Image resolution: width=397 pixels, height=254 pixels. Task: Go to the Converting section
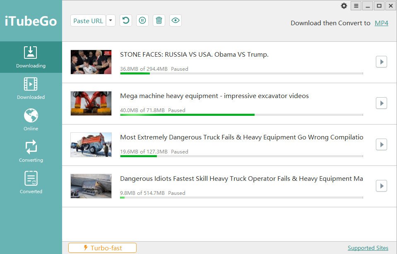point(31,151)
